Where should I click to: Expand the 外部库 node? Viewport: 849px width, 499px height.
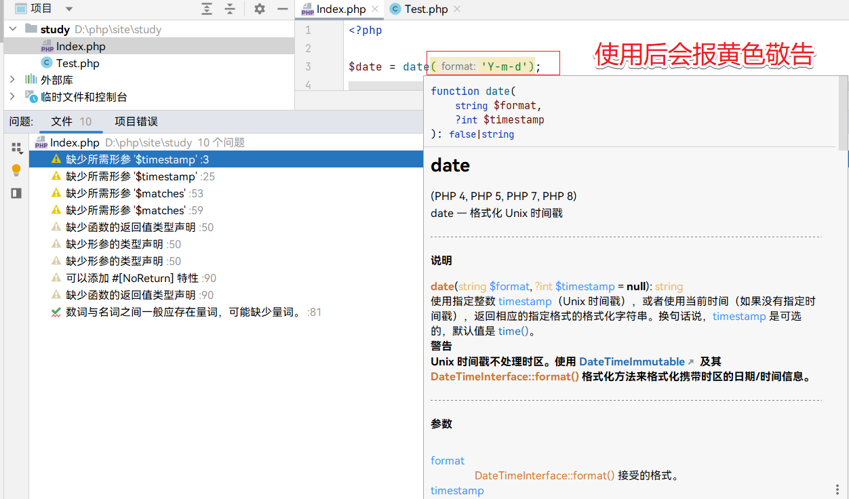(x=12, y=80)
